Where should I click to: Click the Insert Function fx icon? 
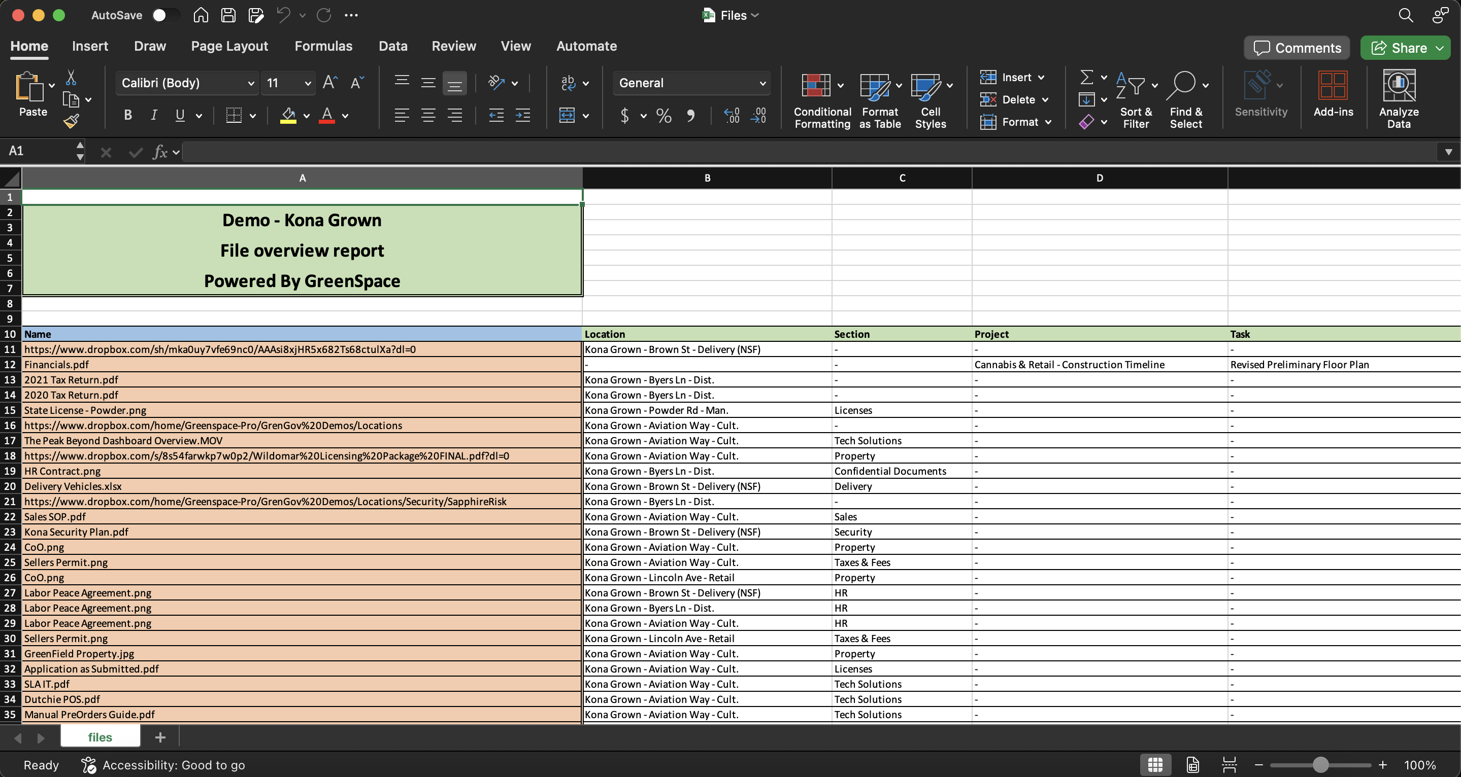pyautogui.click(x=160, y=152)
